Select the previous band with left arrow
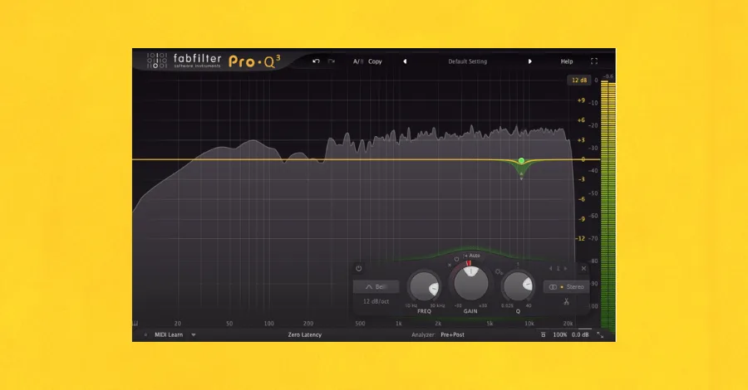This screenshot has height=390, width=748. [x=550, y=269]
